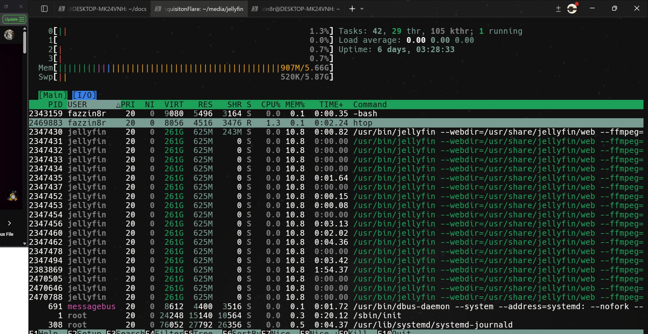Sort processes by CPU% column header
648x334 pixels.
tap(271, 105)
